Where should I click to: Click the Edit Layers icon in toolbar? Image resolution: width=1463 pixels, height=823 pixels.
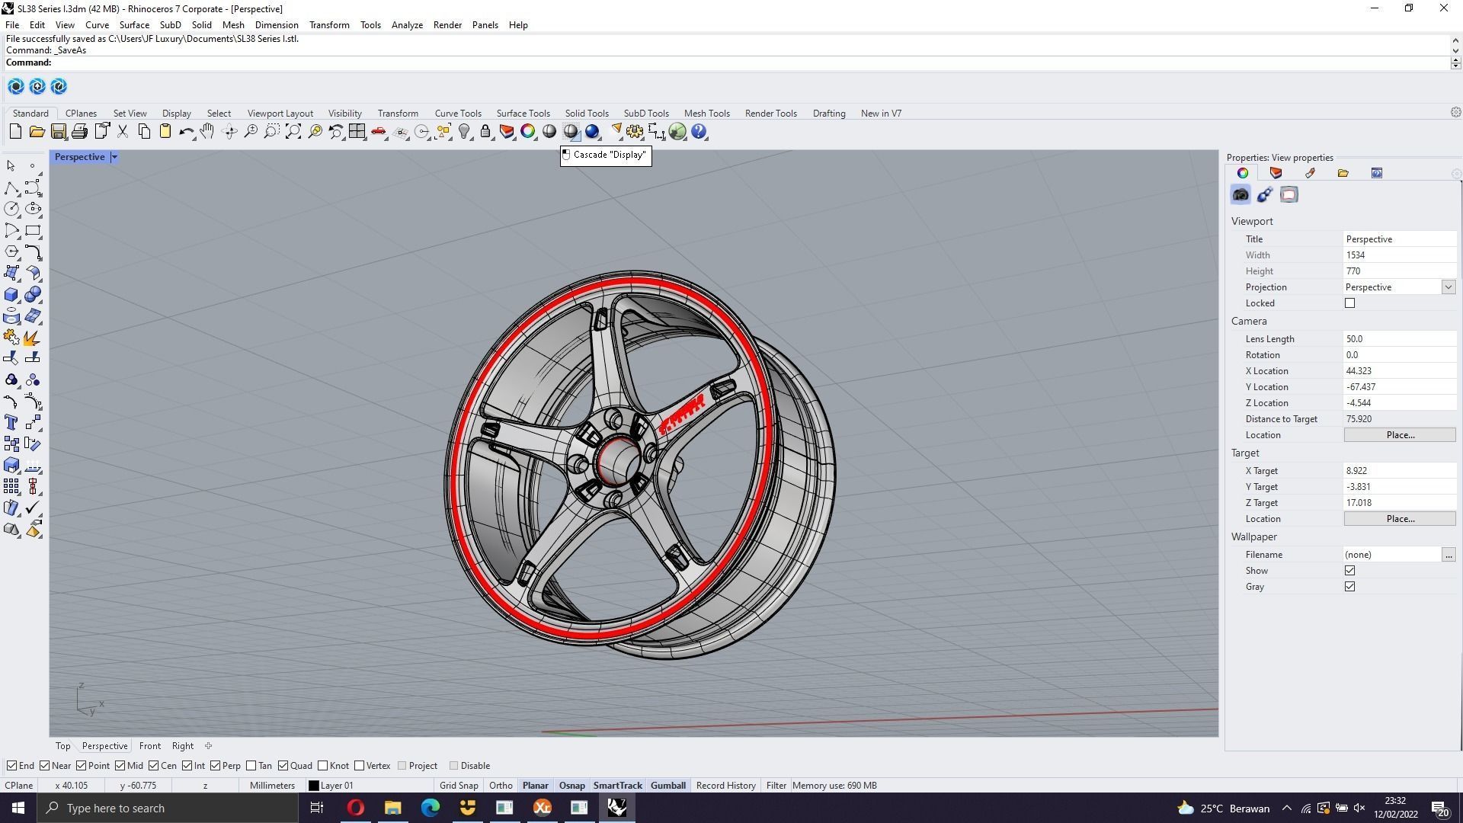coord(507,132)
